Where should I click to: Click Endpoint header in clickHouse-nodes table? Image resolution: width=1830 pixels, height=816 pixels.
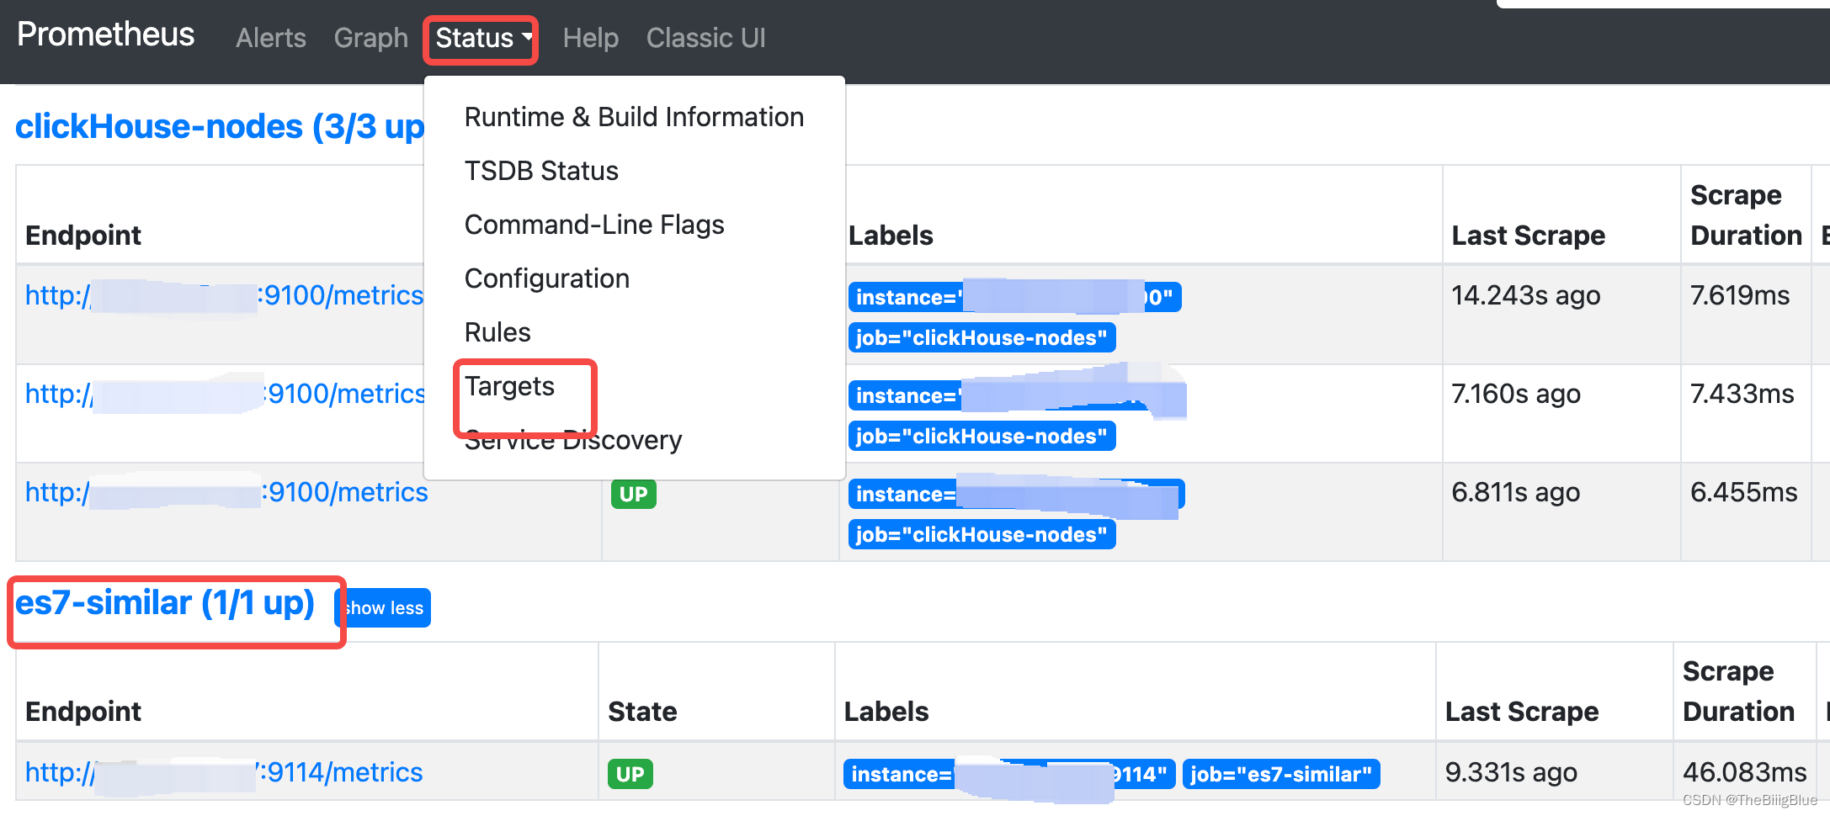[83, 236]
